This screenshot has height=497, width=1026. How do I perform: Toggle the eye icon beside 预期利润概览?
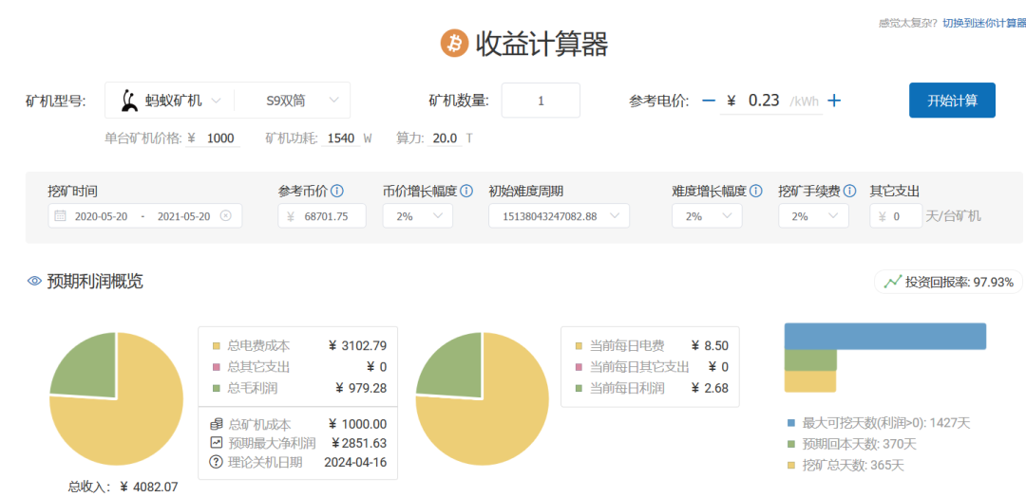tap(35, 282)
